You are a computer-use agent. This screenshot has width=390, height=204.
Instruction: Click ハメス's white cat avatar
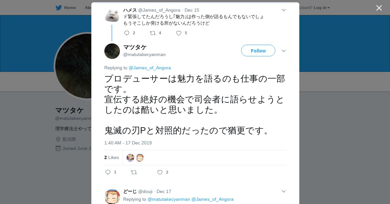[112, 16]
